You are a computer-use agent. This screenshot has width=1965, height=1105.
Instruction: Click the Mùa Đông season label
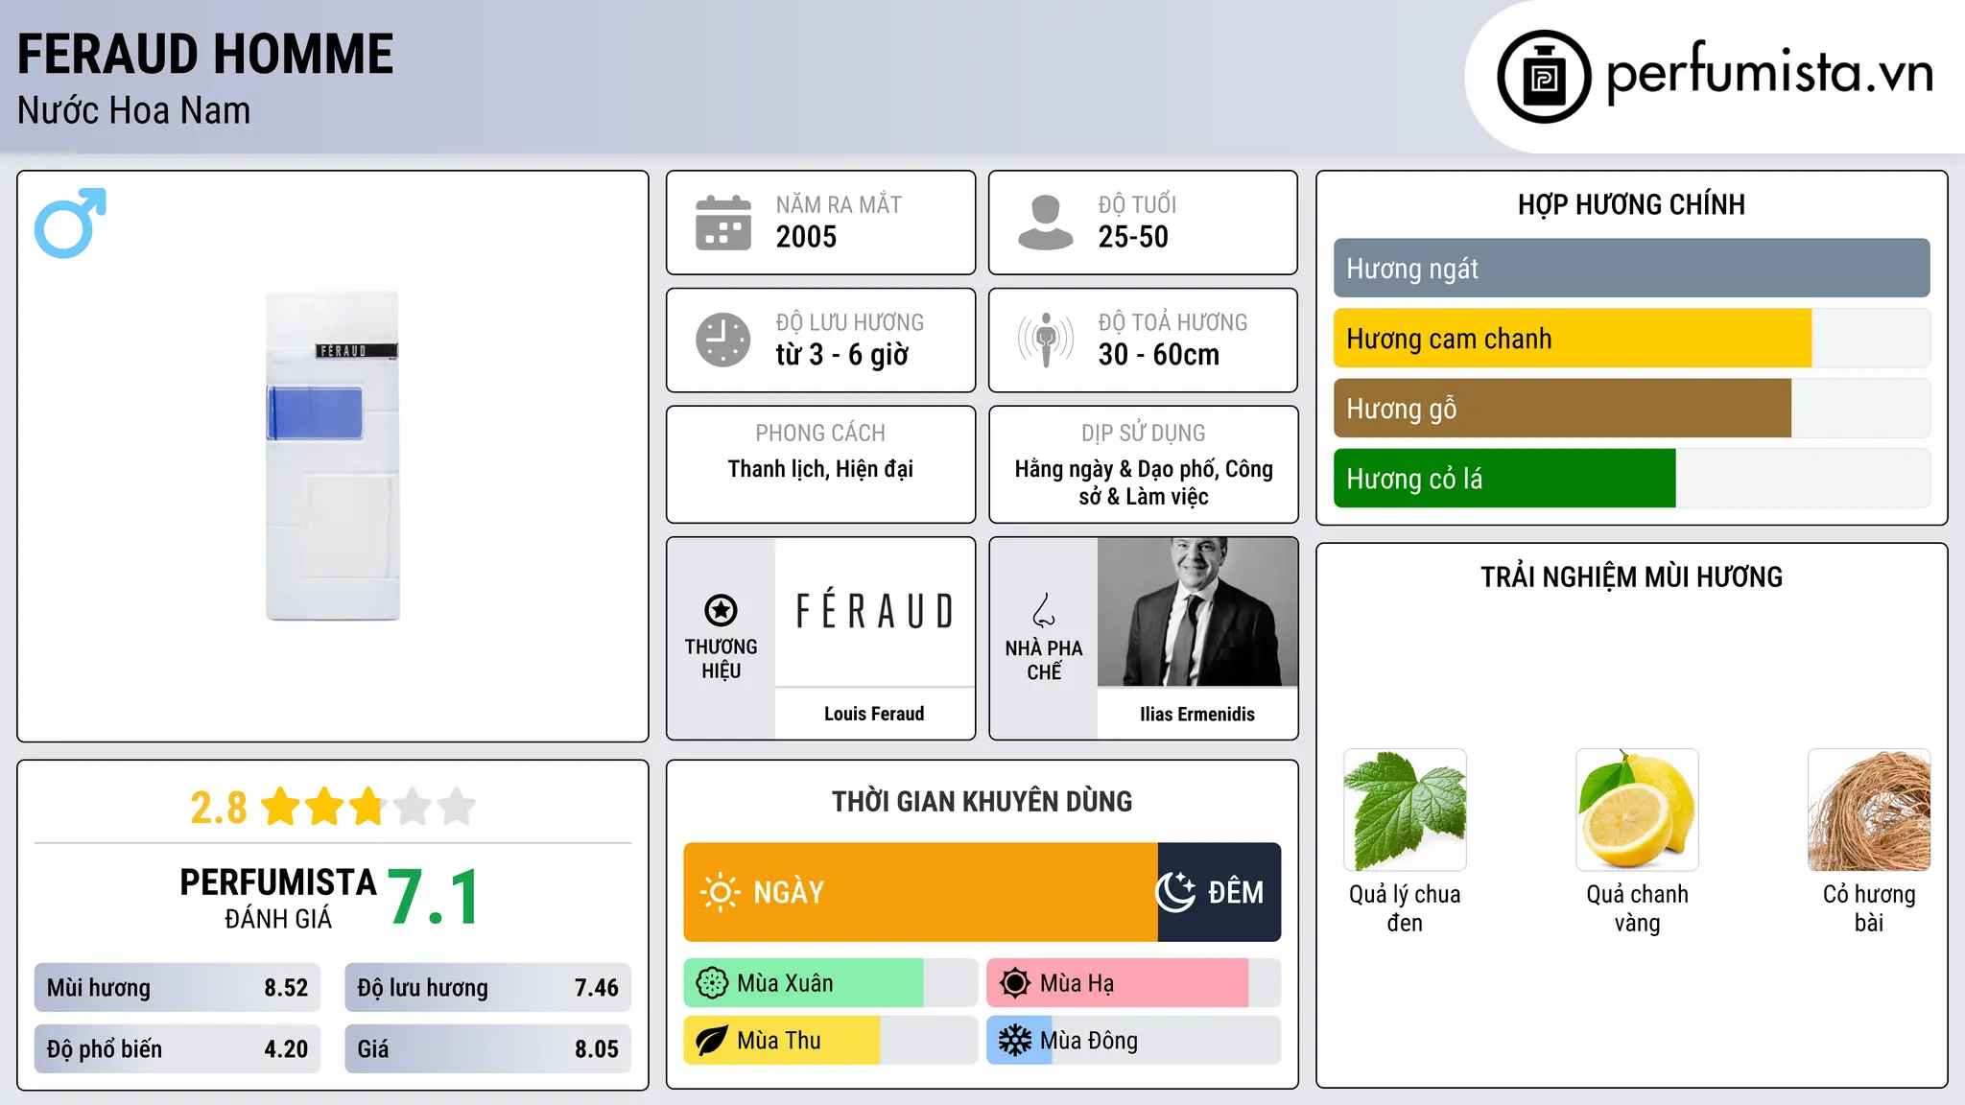tap(1089, 1041)
